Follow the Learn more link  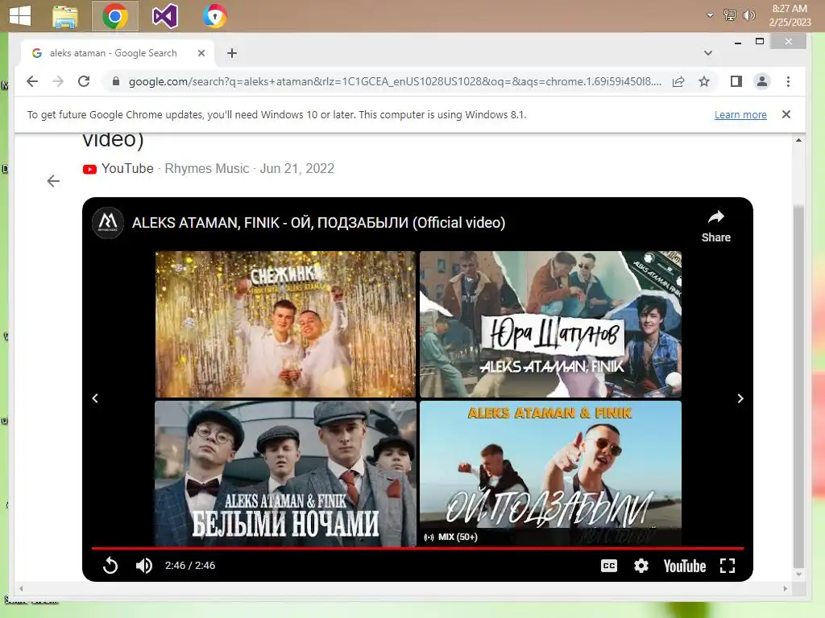click(740, 114)
